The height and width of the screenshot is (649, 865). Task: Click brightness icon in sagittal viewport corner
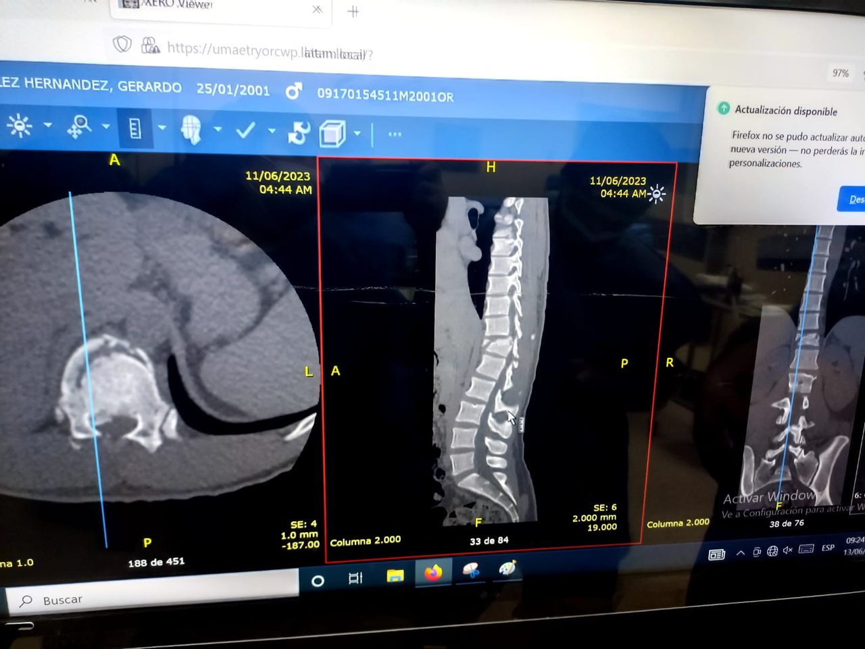click(x=657, y=194)
